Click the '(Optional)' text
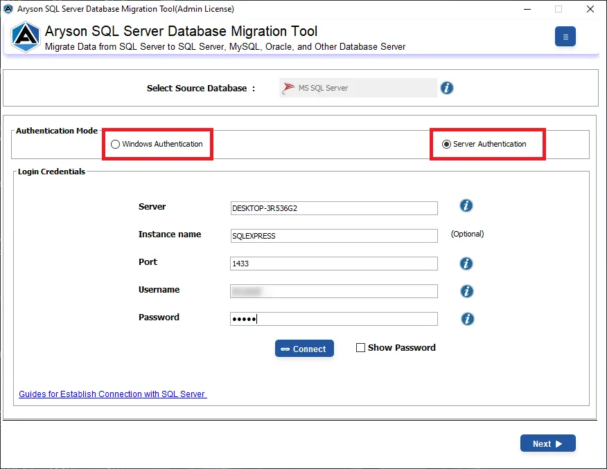607x469 pixels. click(467, 234)
